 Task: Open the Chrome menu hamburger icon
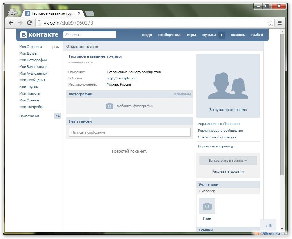click(x=280, y=23)
